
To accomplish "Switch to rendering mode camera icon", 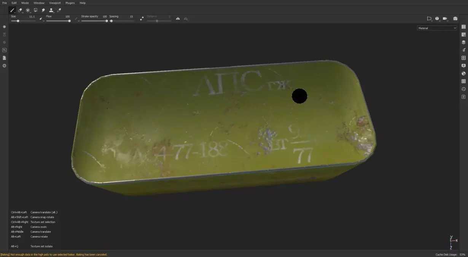I will tap(455, 19).
